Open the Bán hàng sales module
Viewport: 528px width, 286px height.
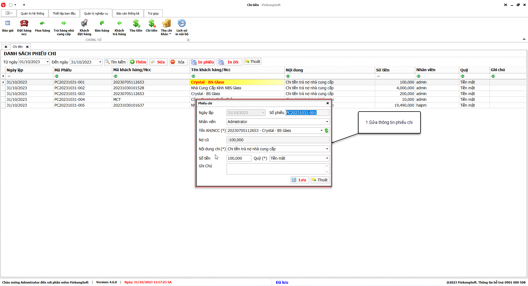102,27
